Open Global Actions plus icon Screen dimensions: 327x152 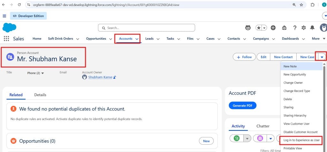click(x=273, y=28)
